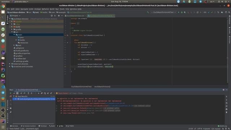Open the Terminal tool window tab
The width and height of the screenshot is (231, 130).
43,126
